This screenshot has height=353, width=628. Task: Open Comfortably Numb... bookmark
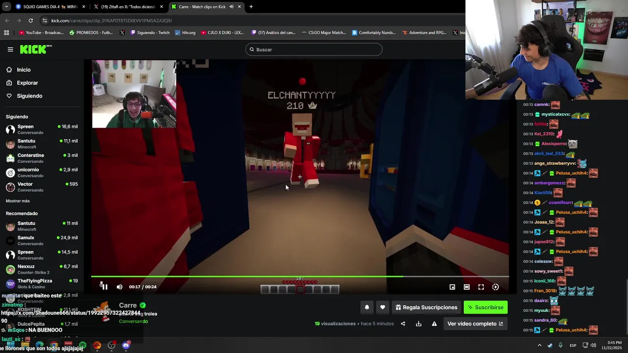(x=373, y=33)
